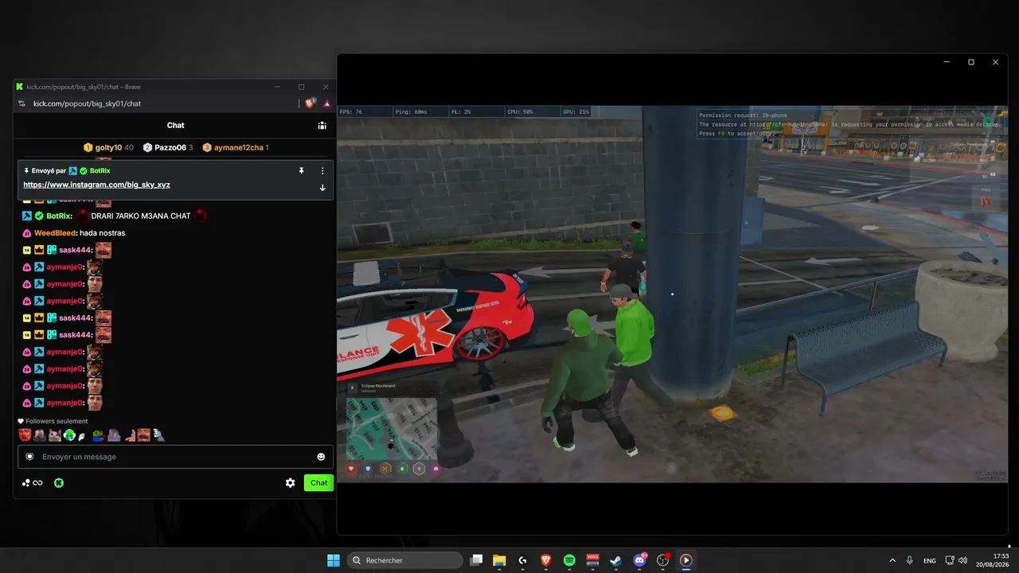Pick the red angry face emote
The height and width of the screenshot is (573, 1019).
point(25,435)
